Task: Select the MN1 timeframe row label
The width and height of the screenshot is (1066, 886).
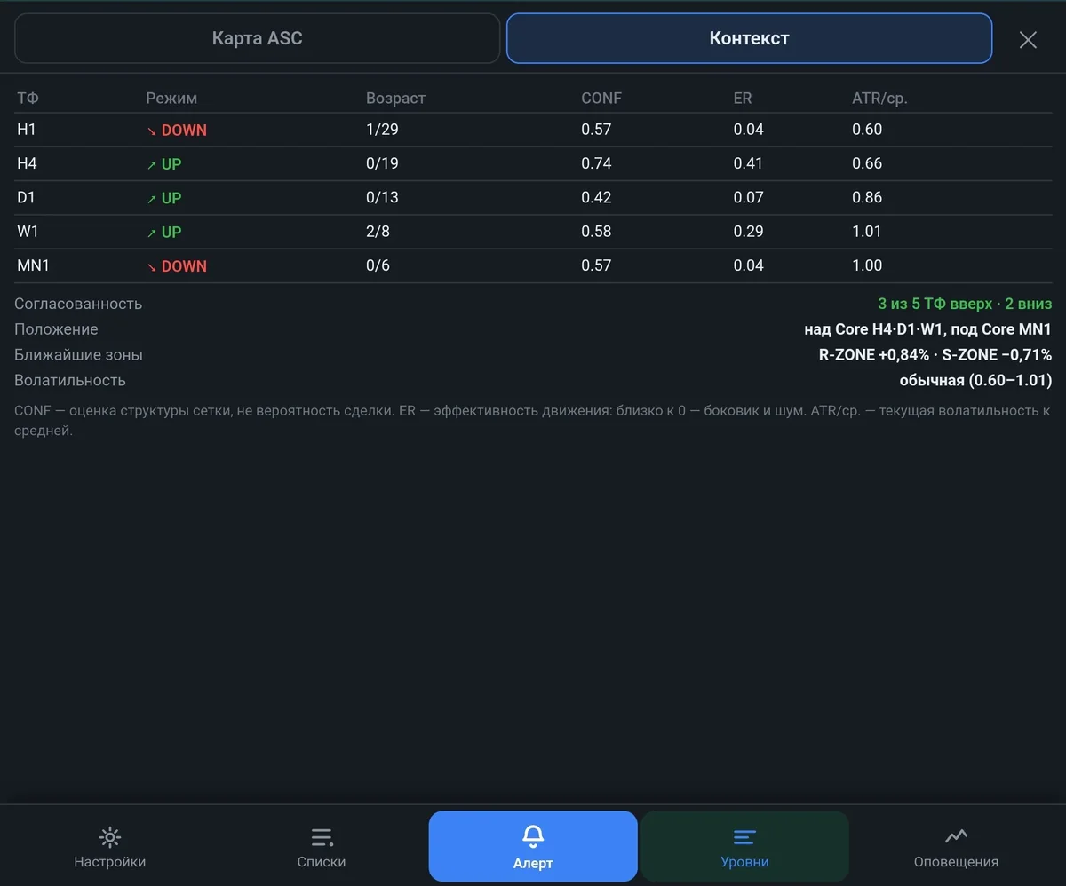Action: tap(33, 265)
